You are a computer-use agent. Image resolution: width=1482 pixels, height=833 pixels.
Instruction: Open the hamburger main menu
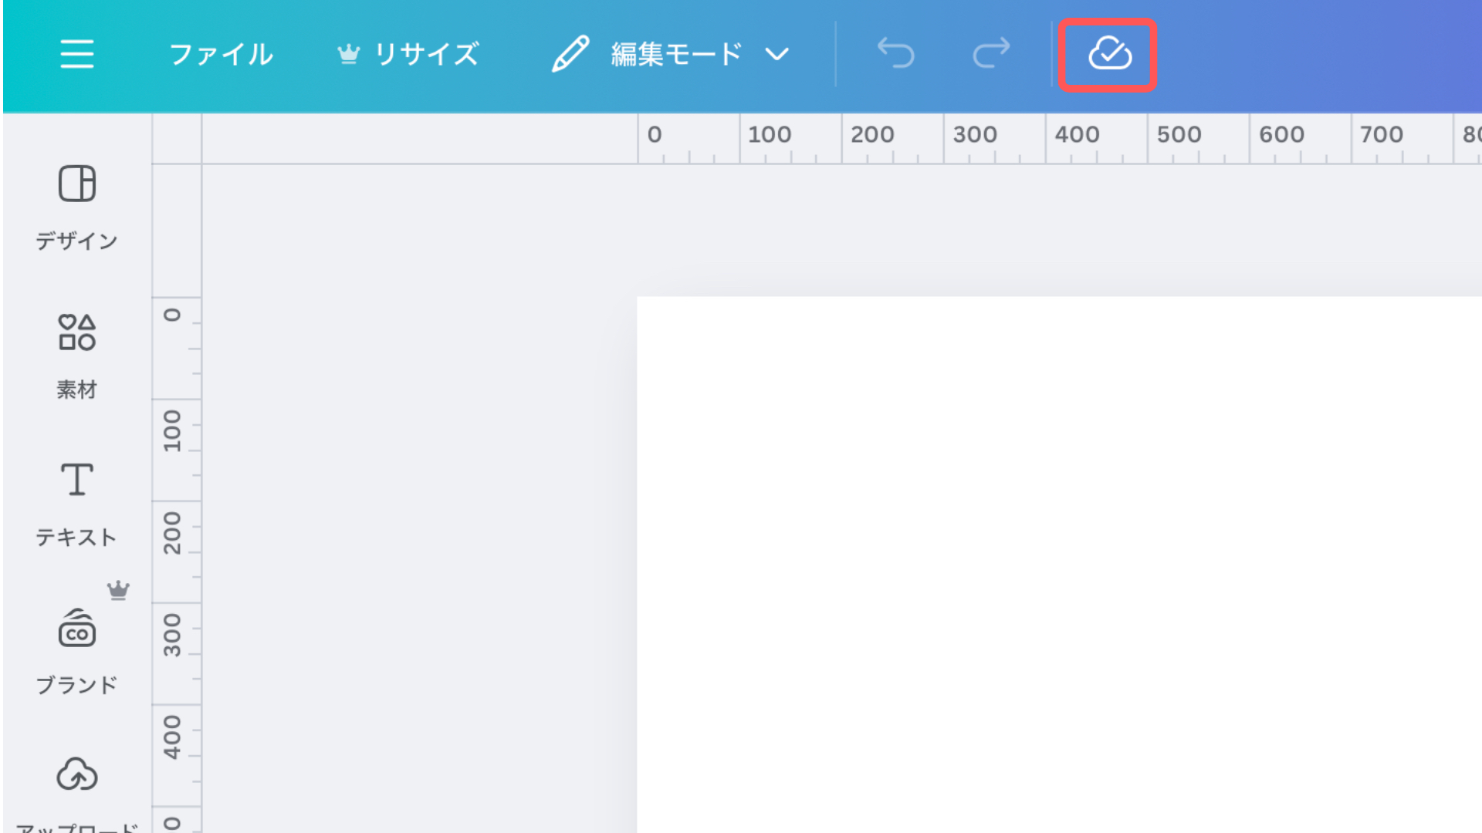(x=77, y=54)
